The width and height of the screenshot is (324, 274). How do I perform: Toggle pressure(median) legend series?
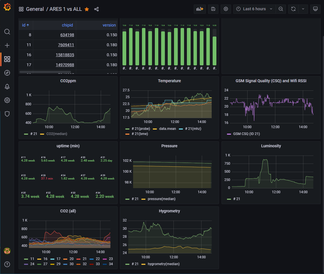tap(161, 199)
